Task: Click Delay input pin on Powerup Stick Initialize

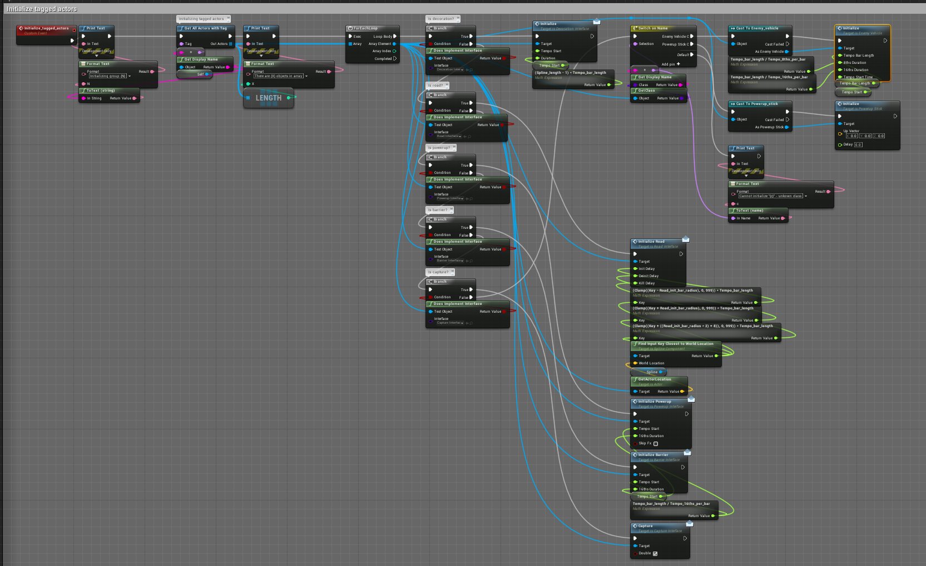Action: 840,144
